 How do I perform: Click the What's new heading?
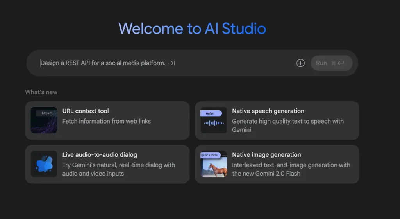pyautogui.click(x=41, y=92)
